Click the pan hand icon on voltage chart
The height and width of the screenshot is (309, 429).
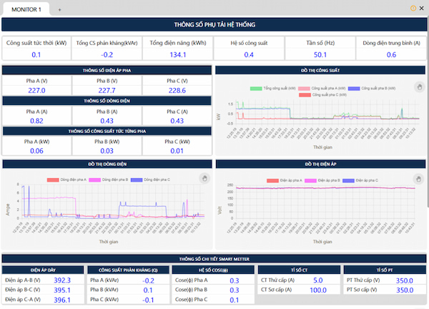tap(418, 180)
